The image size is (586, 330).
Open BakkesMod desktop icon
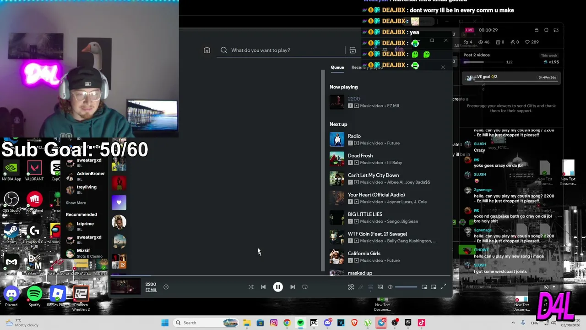tap(34, 265)
